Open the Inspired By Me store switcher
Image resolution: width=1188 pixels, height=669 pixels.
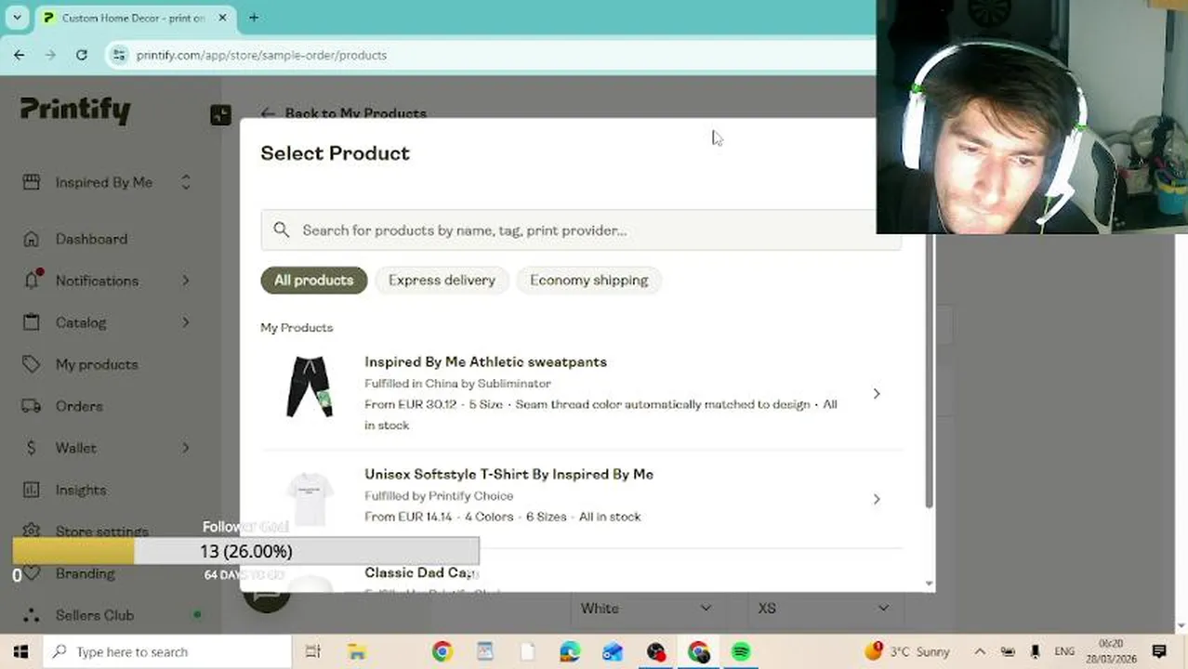107,182
